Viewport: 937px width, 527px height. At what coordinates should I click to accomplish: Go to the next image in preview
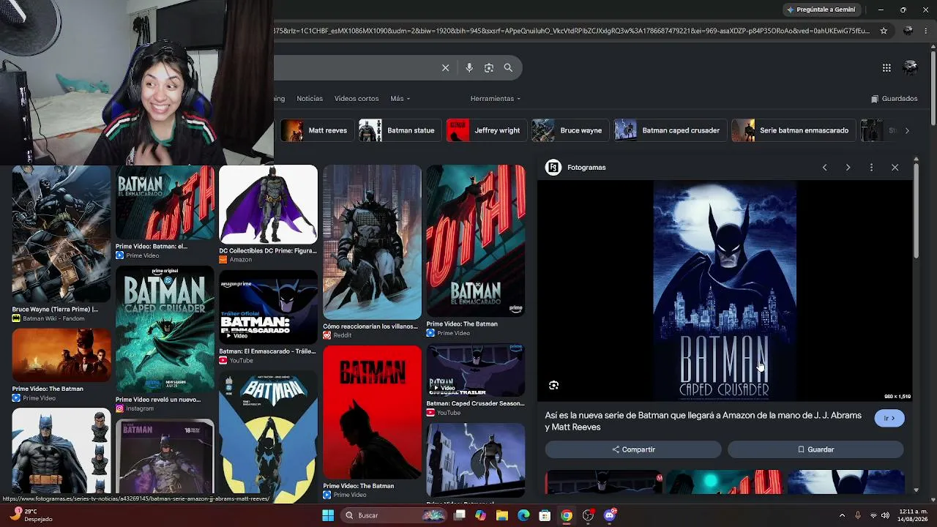848,168
